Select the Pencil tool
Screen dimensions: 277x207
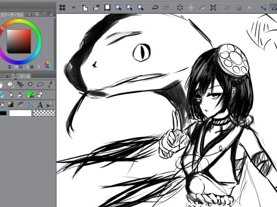tap(11, 95)
